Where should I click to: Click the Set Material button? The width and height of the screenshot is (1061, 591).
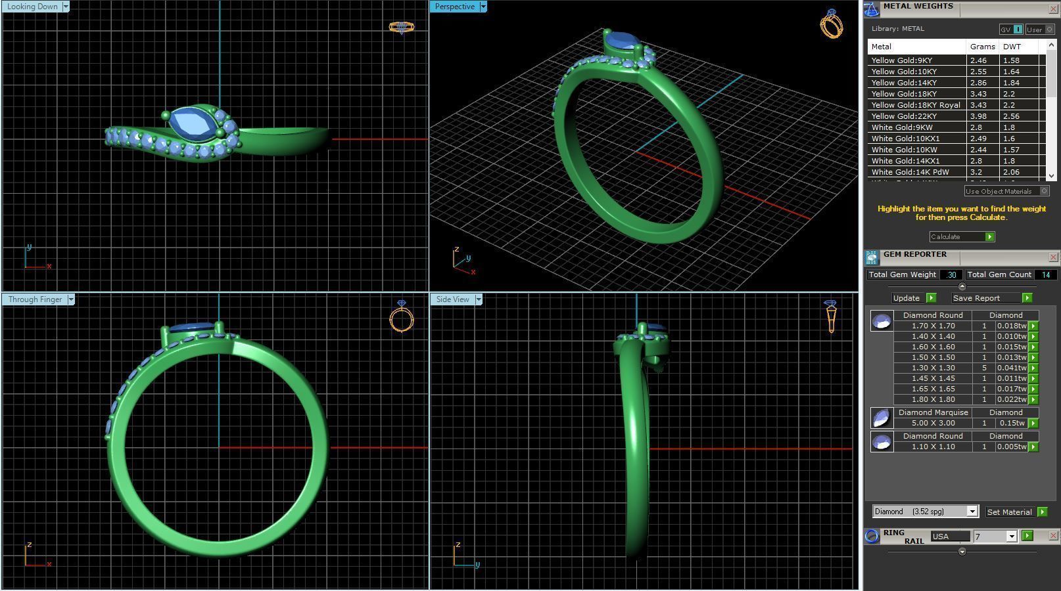tap(1016, 512)
